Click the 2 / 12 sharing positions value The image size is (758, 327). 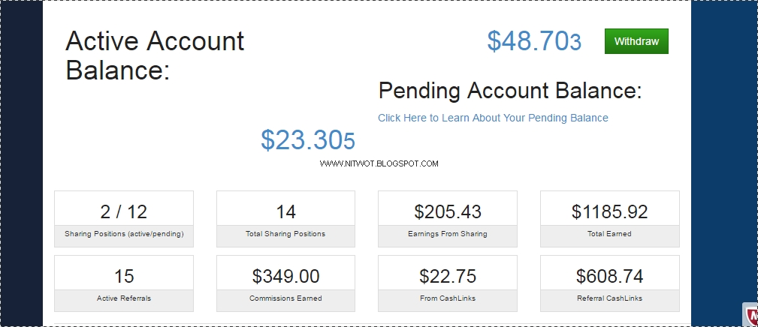coord(124,211)
